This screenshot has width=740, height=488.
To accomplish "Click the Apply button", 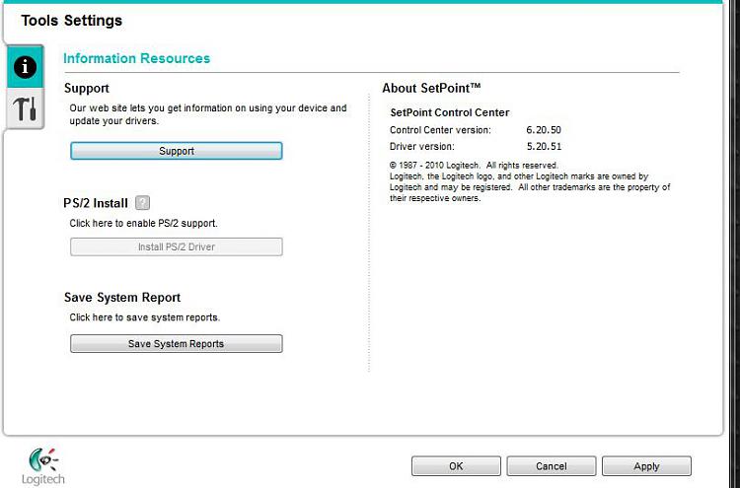I will click(646, 466).
